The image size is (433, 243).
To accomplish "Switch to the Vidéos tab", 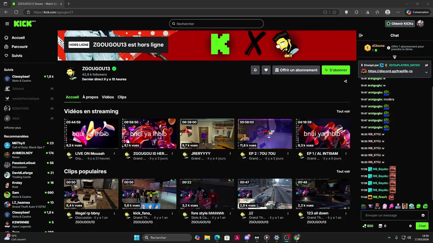I will coord(108,97).
